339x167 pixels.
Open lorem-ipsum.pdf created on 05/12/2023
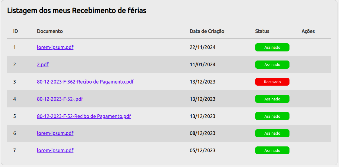click(x=55, y=150)
